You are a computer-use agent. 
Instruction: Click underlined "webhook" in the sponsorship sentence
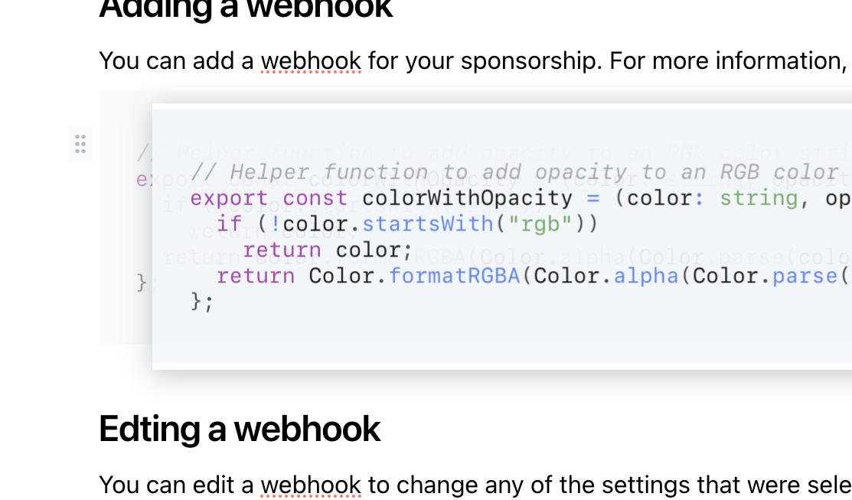pyautogui.click(x=311, y=60)
